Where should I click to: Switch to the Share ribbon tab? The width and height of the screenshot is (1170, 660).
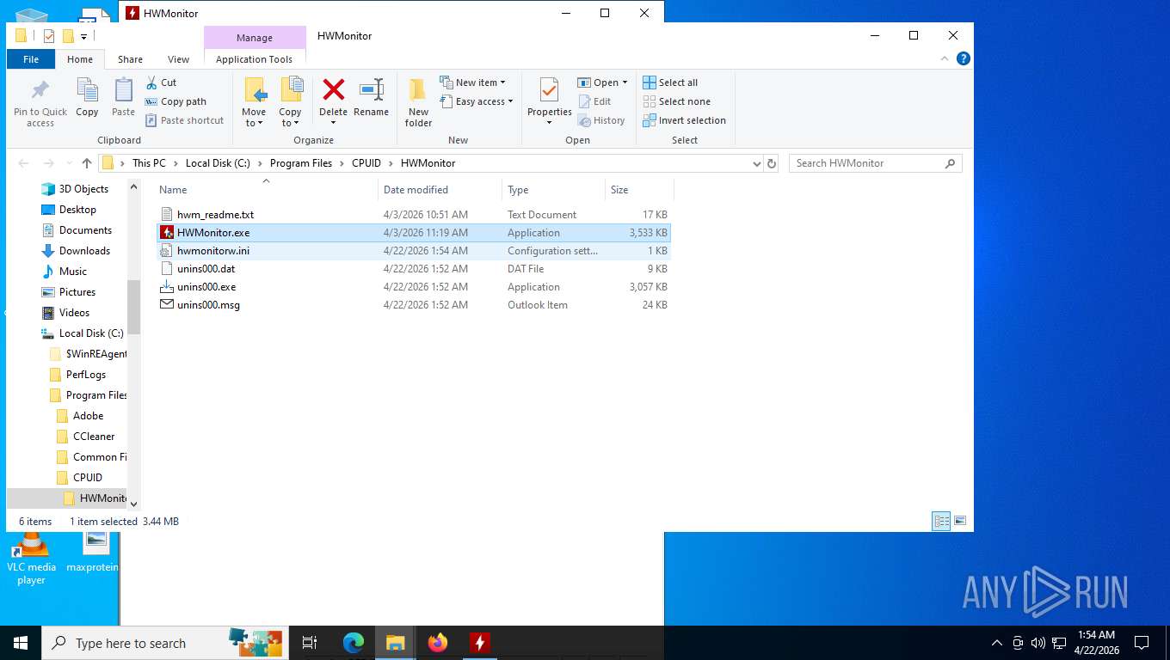pyautogui.click(x=130, y=59)
